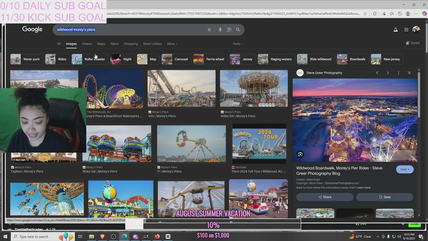Open the Piers 2024 Full Tour thumbnail

coord(259,144)
